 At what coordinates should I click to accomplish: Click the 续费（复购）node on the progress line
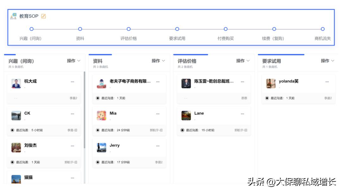[x=274, y=29]
